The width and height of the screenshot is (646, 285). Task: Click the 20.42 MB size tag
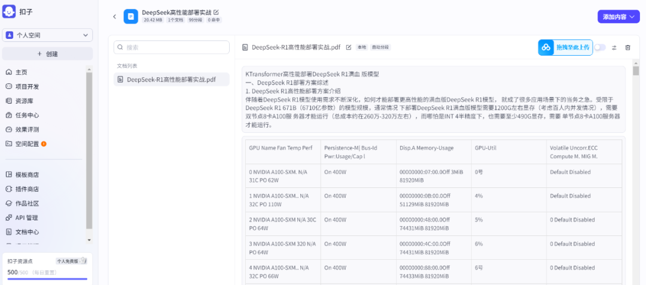(153, 20)
